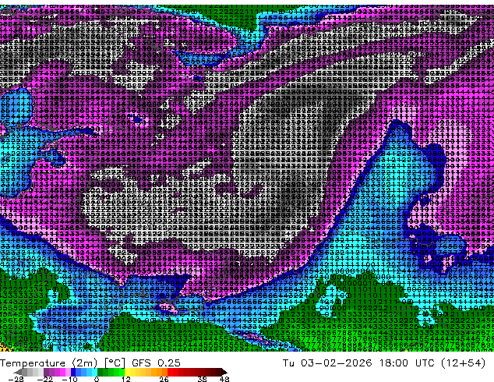Click the "Tu 03-02-2026" date text
The image size is (494, 382).
coord(327,363)
